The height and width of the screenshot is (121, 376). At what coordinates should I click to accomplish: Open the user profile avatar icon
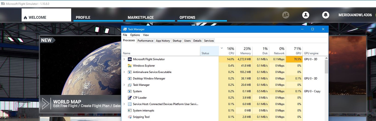(306, 15)
